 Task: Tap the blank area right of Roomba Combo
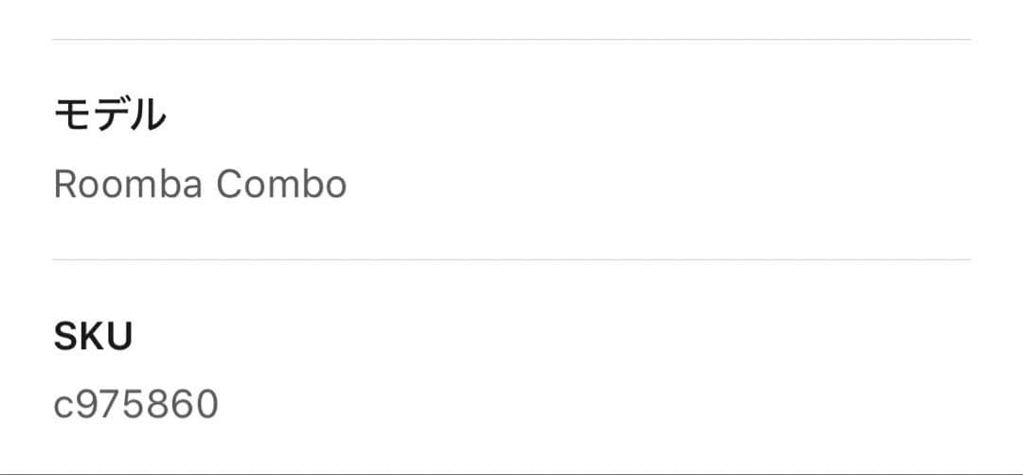(x=663, y=184)
